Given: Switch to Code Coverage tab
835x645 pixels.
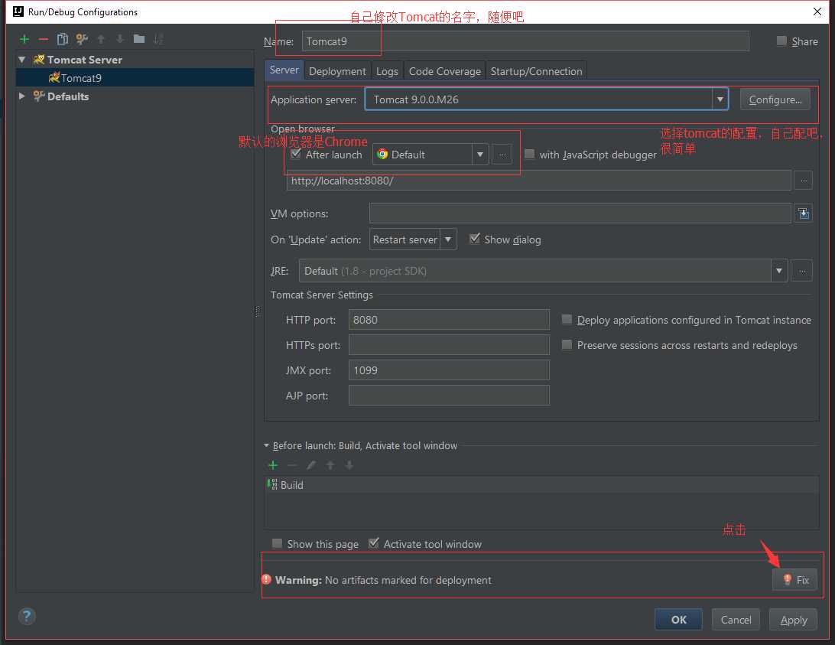Looking at the screenshot, I should 445,71.
